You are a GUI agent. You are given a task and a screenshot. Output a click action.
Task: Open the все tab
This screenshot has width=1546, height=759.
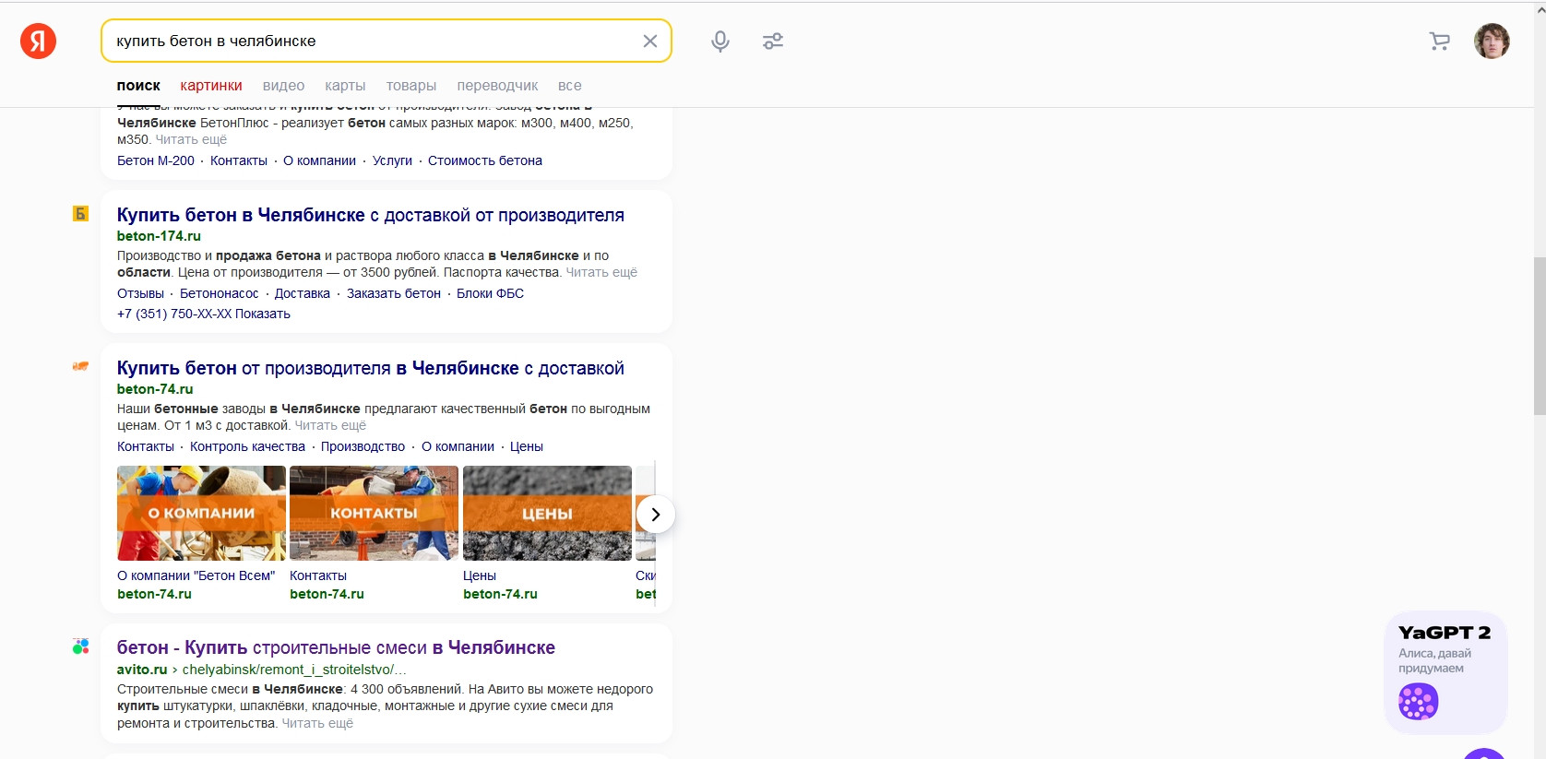[569, 86]
